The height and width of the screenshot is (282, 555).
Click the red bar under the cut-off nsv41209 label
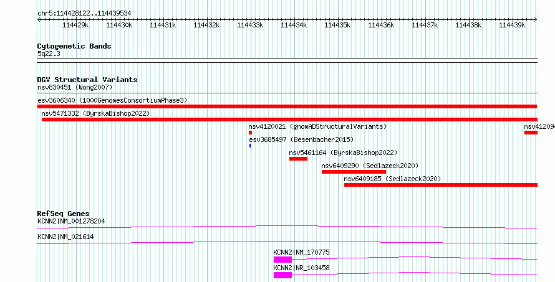pos(531,133)
